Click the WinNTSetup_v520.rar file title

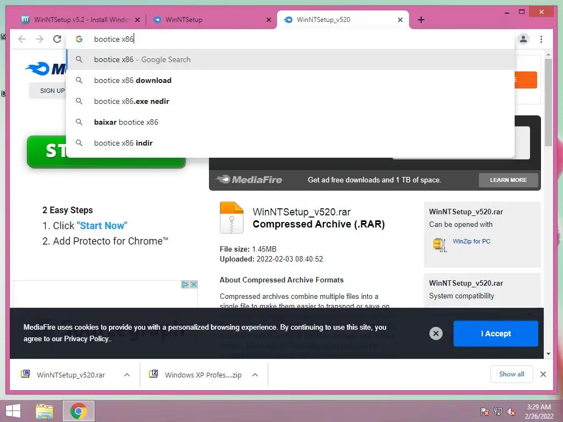(x=302, y=212)
